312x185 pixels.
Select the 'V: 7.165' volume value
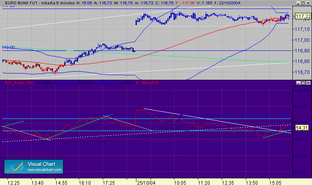tap(204, 3)
